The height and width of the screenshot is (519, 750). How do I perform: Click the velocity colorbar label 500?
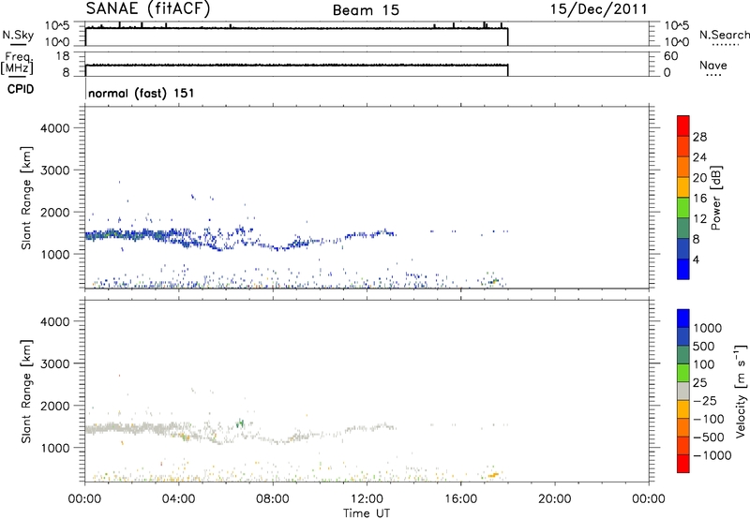pyautogui.click(x=704, y=347)
